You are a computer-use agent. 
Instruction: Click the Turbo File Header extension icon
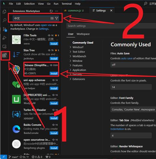coord(16,114)
